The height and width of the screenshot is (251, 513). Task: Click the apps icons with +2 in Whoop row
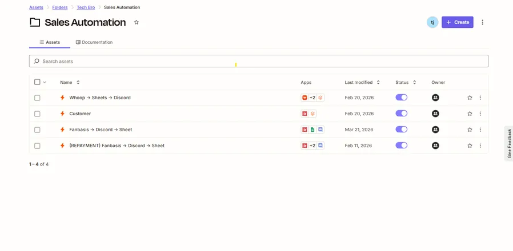click(312, 98)
